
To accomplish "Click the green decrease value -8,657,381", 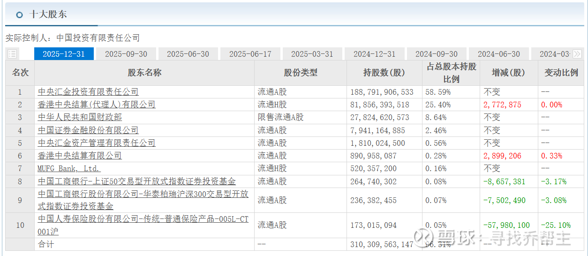I will pyautogui.click(x=505, y=181).
